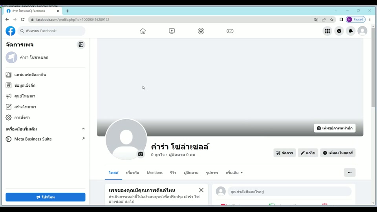Click เพิ่มรูปภาพหน้าปก add cover photo button
Screen dimensions: 377x212
click(335, 128)
